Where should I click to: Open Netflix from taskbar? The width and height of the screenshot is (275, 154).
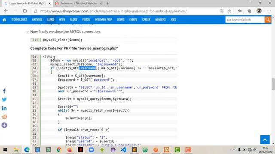click(80, 150)
